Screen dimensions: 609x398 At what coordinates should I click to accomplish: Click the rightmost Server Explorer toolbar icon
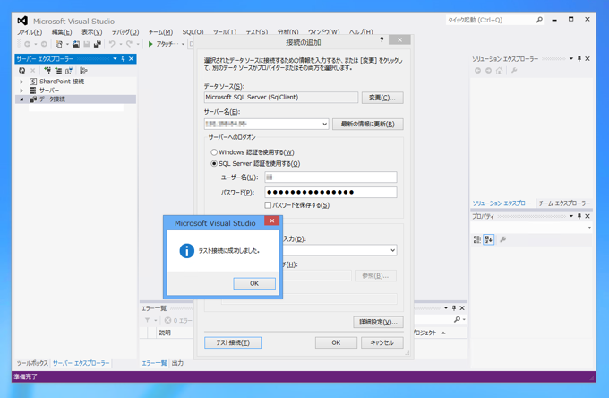tap(83, 70)
